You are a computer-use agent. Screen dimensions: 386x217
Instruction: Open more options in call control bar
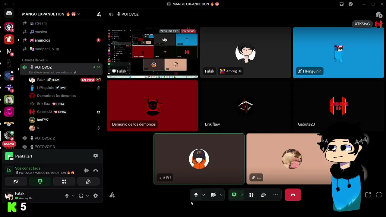pos(275,195)
